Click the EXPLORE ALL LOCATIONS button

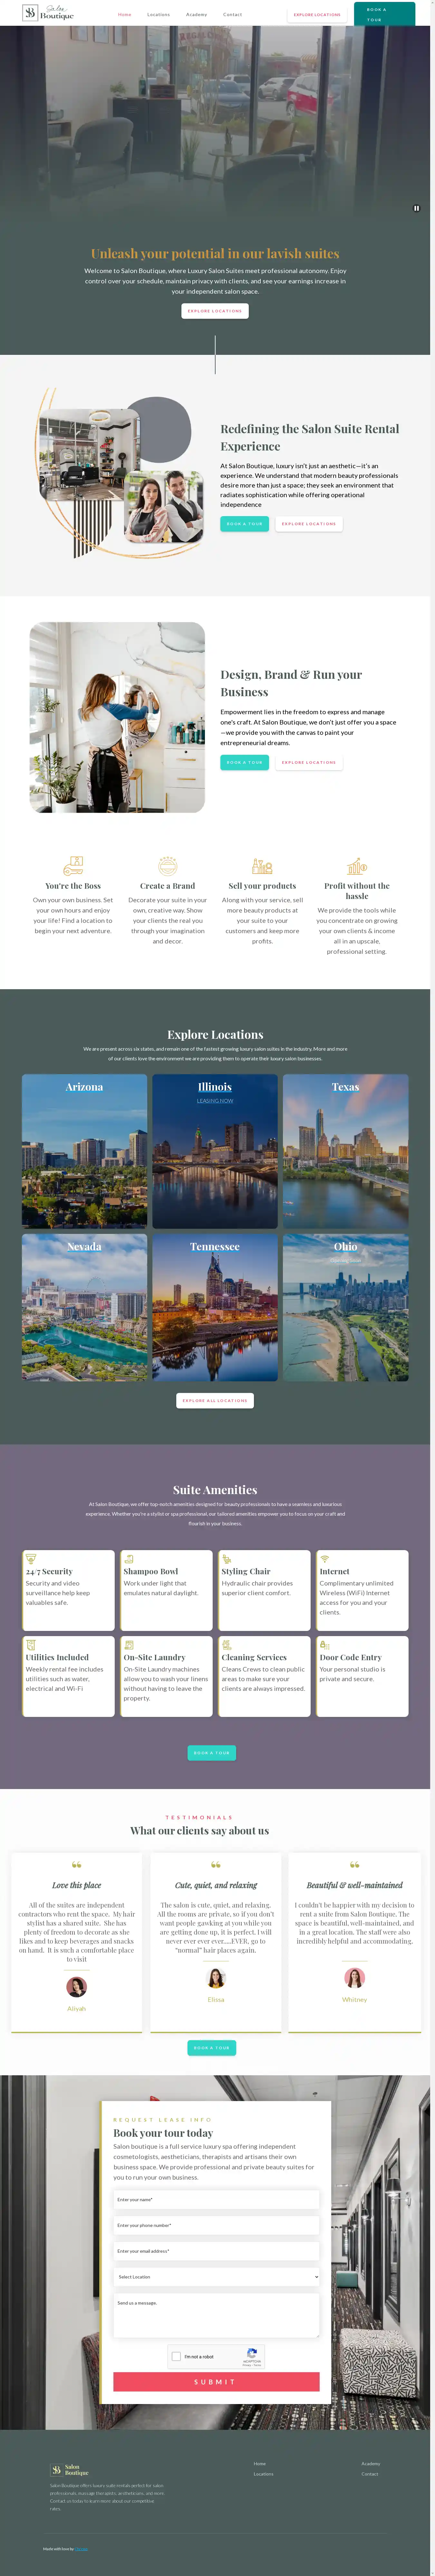(215, 1400)
